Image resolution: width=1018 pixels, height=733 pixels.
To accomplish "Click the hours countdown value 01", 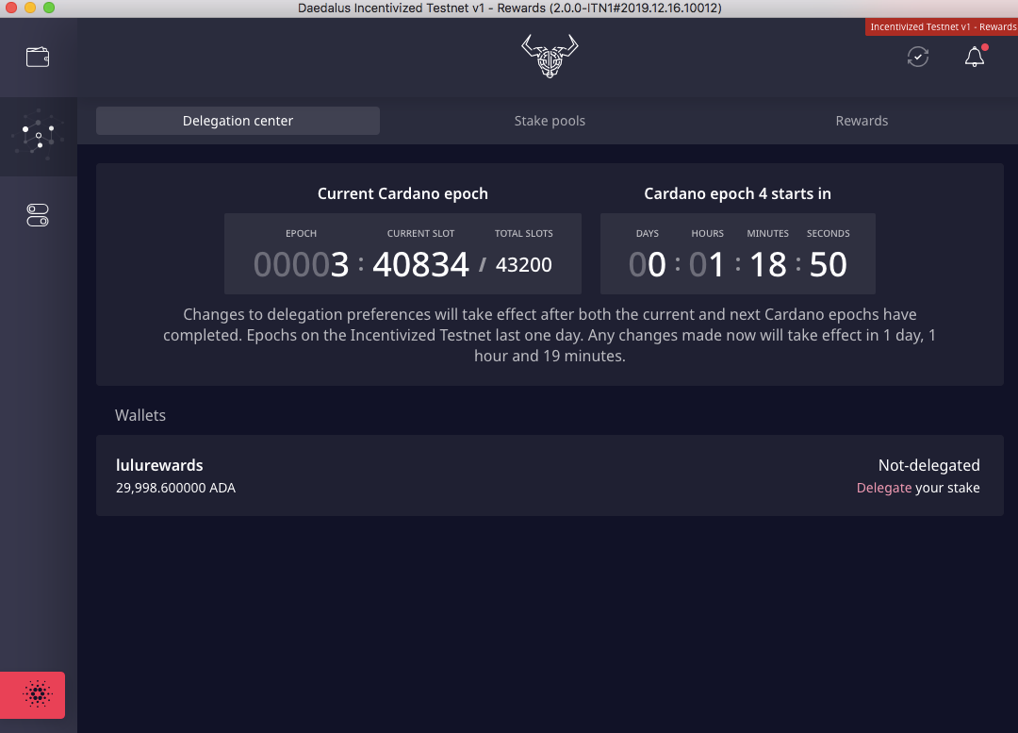I will point(706,264).
